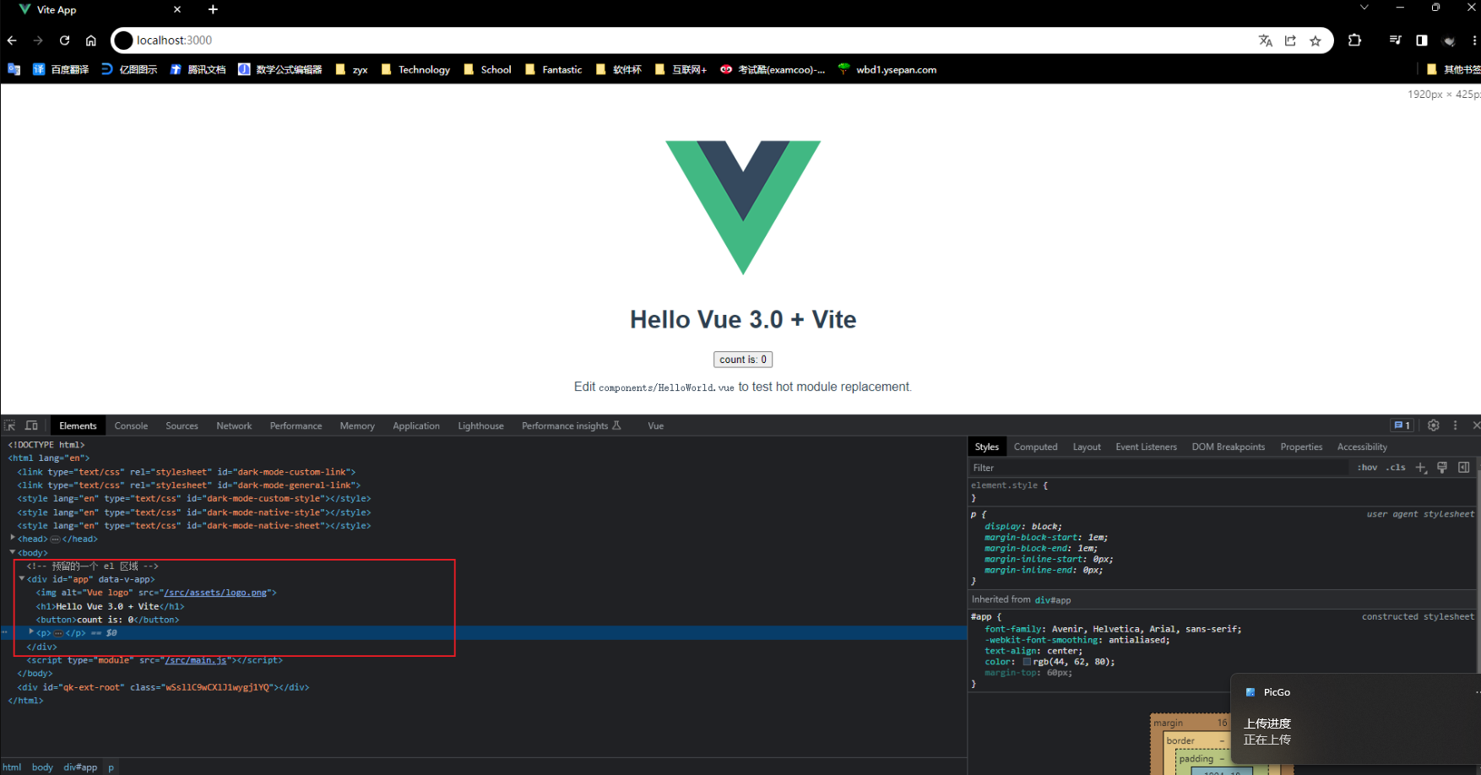1481x775 pixels.
Task: Click the share page icon
Action: click(x=1290, y=41)
